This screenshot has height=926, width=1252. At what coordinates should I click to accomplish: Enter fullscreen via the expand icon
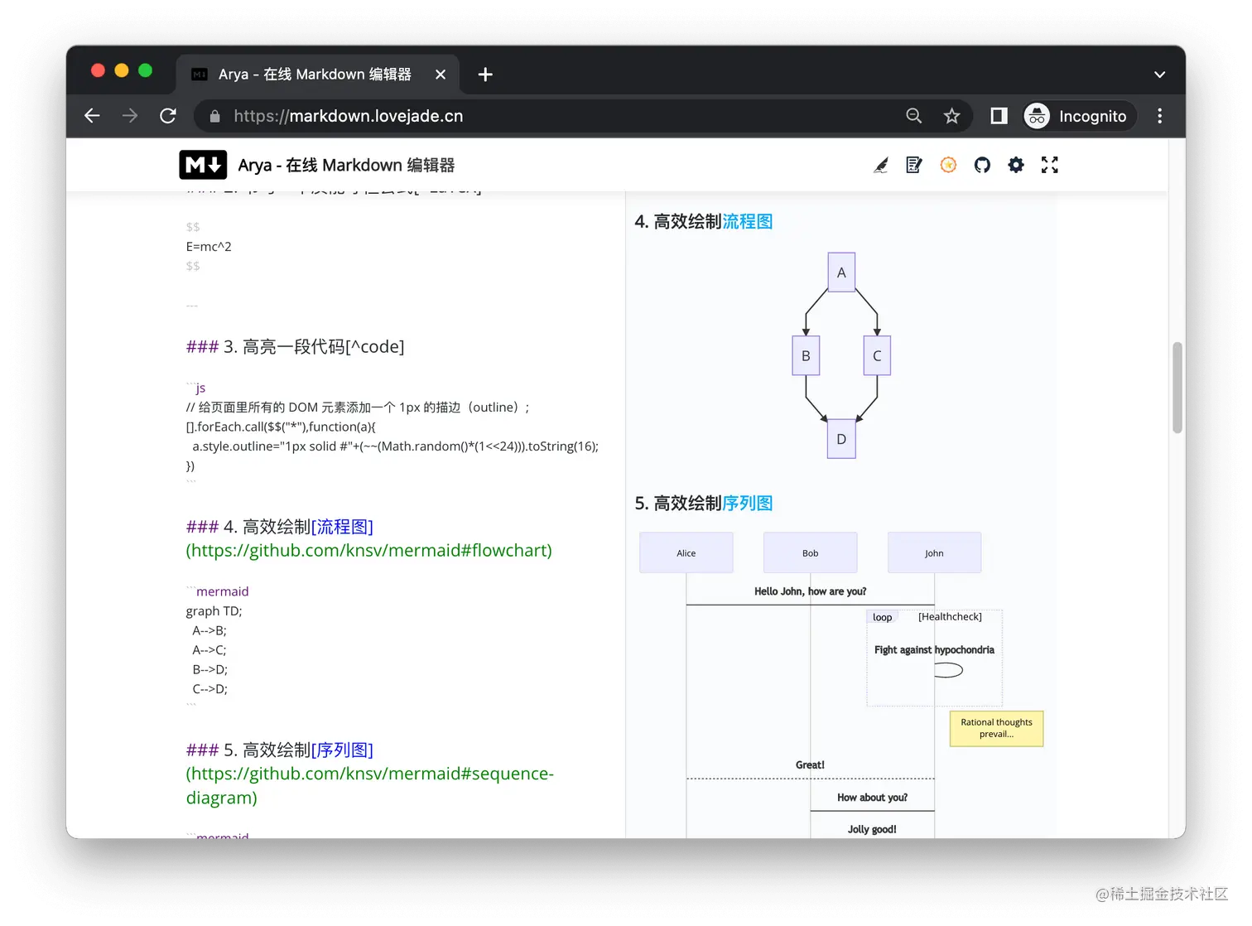(x=1049, y=165)
